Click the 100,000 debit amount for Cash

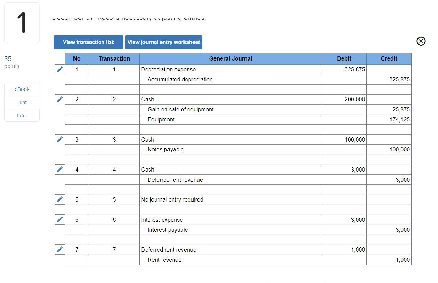(x=355, y=140)
